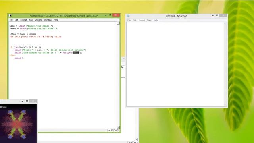Viewport: 254px width, 143px height.
Task: Click the scroll down arrow in Notepad
Action: 225,105
